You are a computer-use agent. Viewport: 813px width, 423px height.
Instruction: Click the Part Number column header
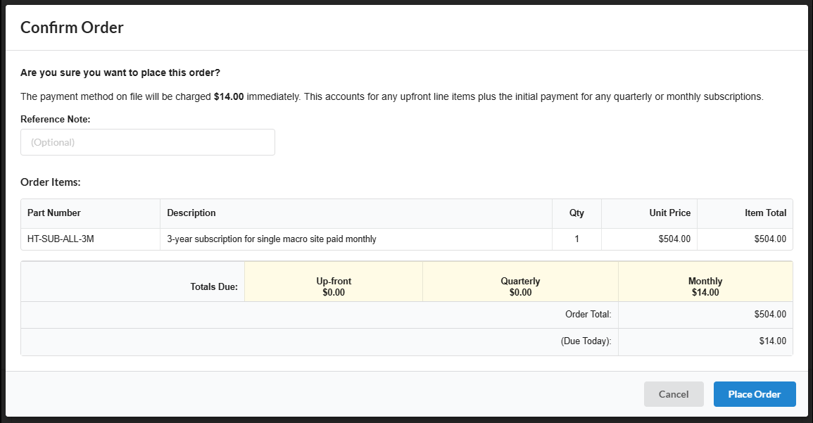(54, 213)
